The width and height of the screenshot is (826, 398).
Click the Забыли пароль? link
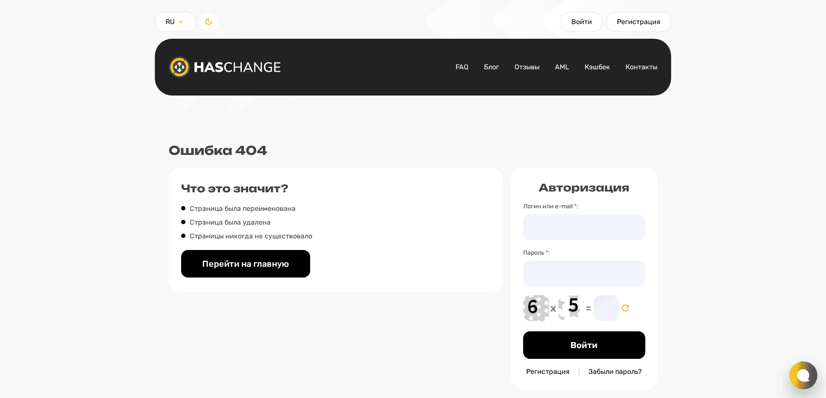[x=614, y=371]
